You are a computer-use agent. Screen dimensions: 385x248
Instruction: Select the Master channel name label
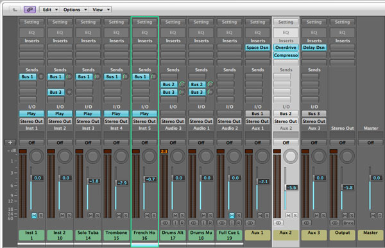point(370,235)
